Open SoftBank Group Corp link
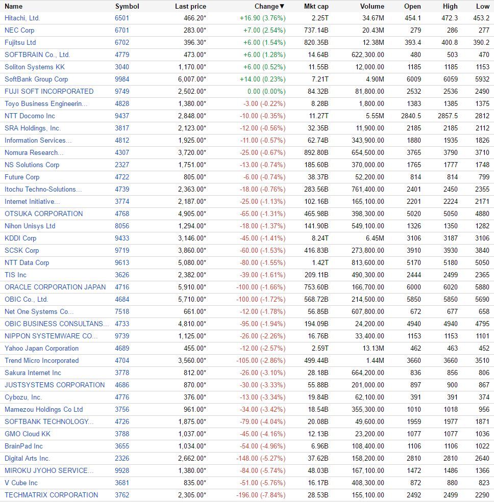 pos(36,79)
